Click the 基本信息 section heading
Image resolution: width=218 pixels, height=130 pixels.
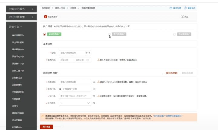(48, 44)
